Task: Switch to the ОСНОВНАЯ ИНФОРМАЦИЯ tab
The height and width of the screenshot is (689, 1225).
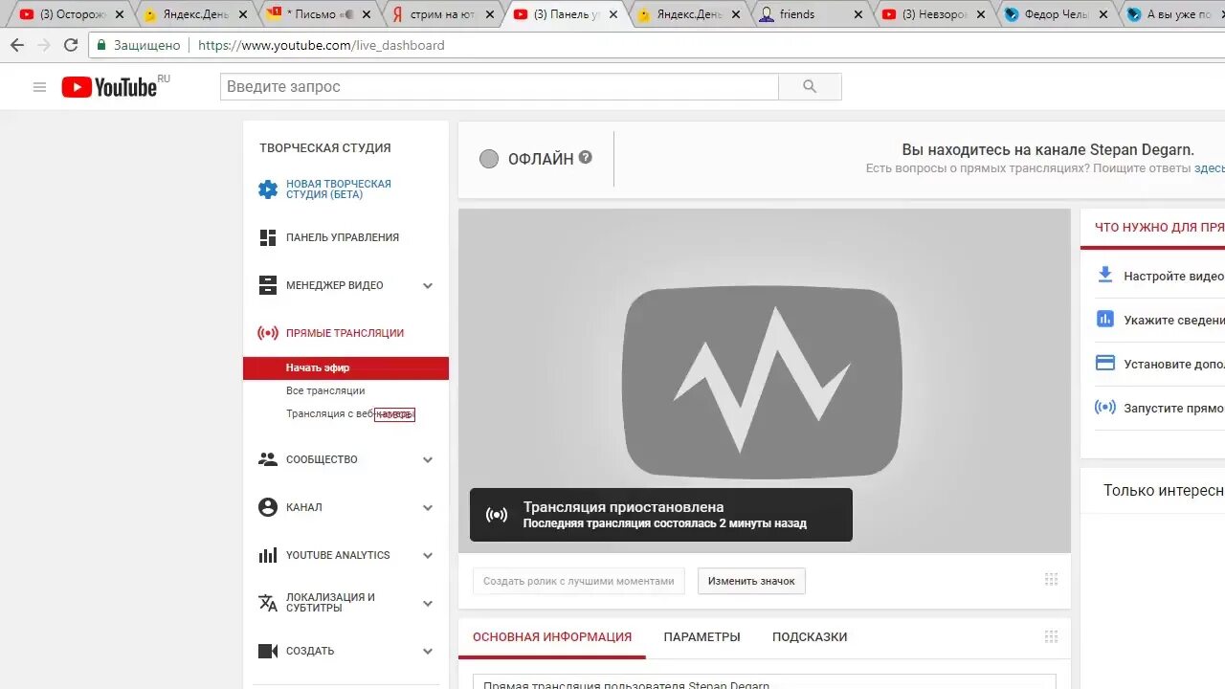Action: (x=552, y=637)
